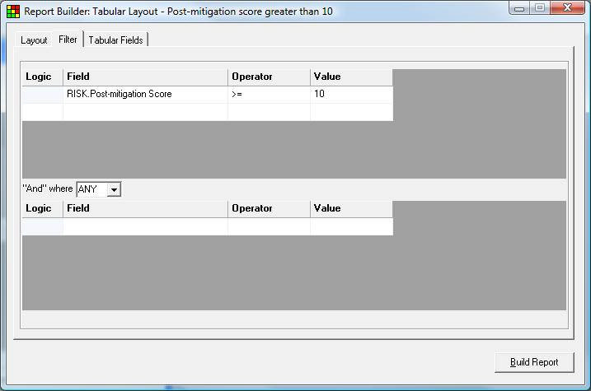Click the empty Field cell in the lower grid
Image resolution: width=591 pixels, height=391 pixels.
click(146, 227)
